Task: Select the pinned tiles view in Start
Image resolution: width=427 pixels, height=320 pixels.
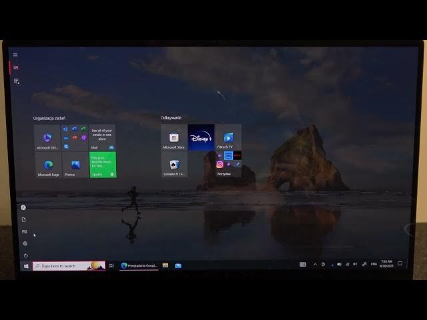Action: pyautogui.click(x=16, y=67)
